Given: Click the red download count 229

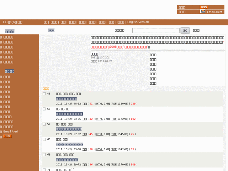Looking at the screenshot, I should pyautogui.click(x=133, y=104).
